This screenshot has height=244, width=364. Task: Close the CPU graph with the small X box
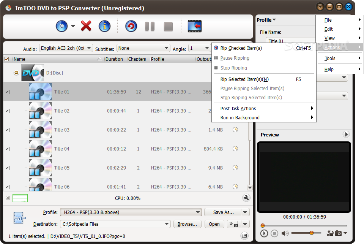pyautogui.click(x=8, y=198)
